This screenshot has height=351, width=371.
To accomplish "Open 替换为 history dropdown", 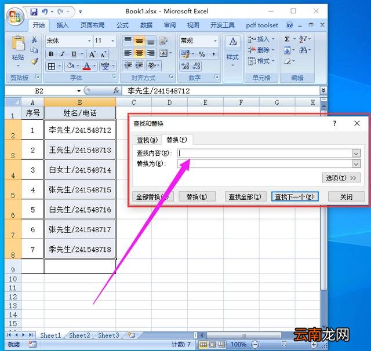I will point(356,163).
